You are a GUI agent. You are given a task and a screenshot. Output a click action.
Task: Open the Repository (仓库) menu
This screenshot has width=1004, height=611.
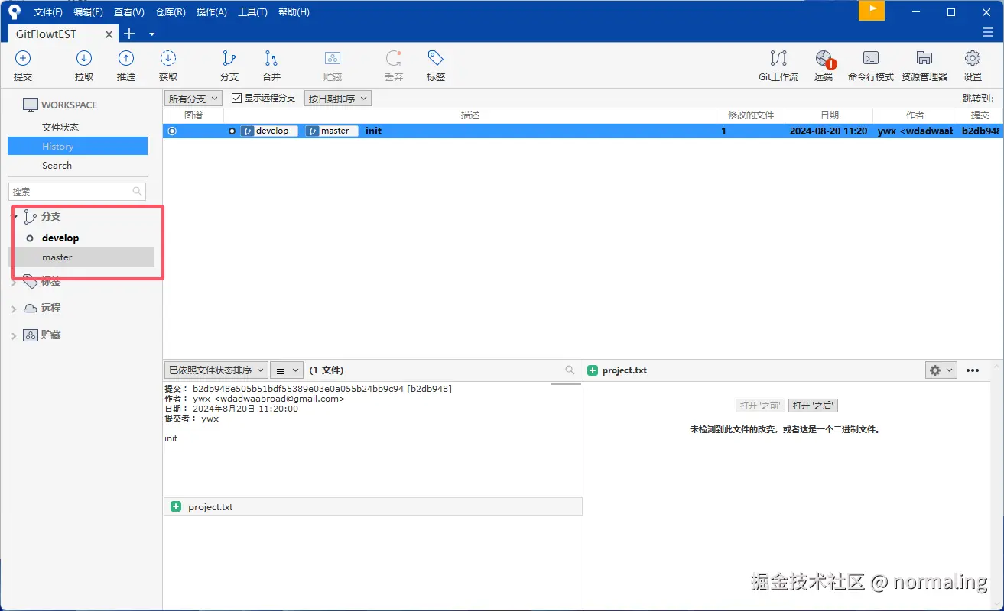pyautogui.click(x=170, y=12)
